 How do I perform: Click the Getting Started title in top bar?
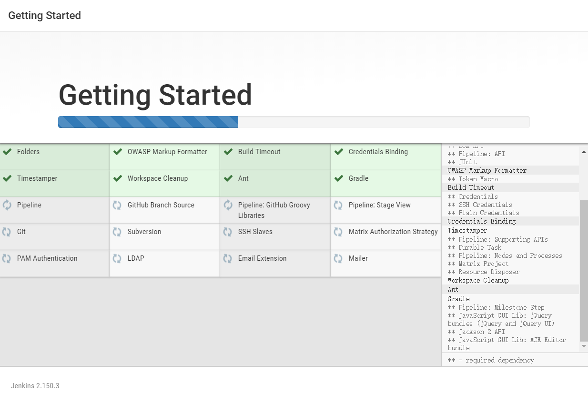44,16
